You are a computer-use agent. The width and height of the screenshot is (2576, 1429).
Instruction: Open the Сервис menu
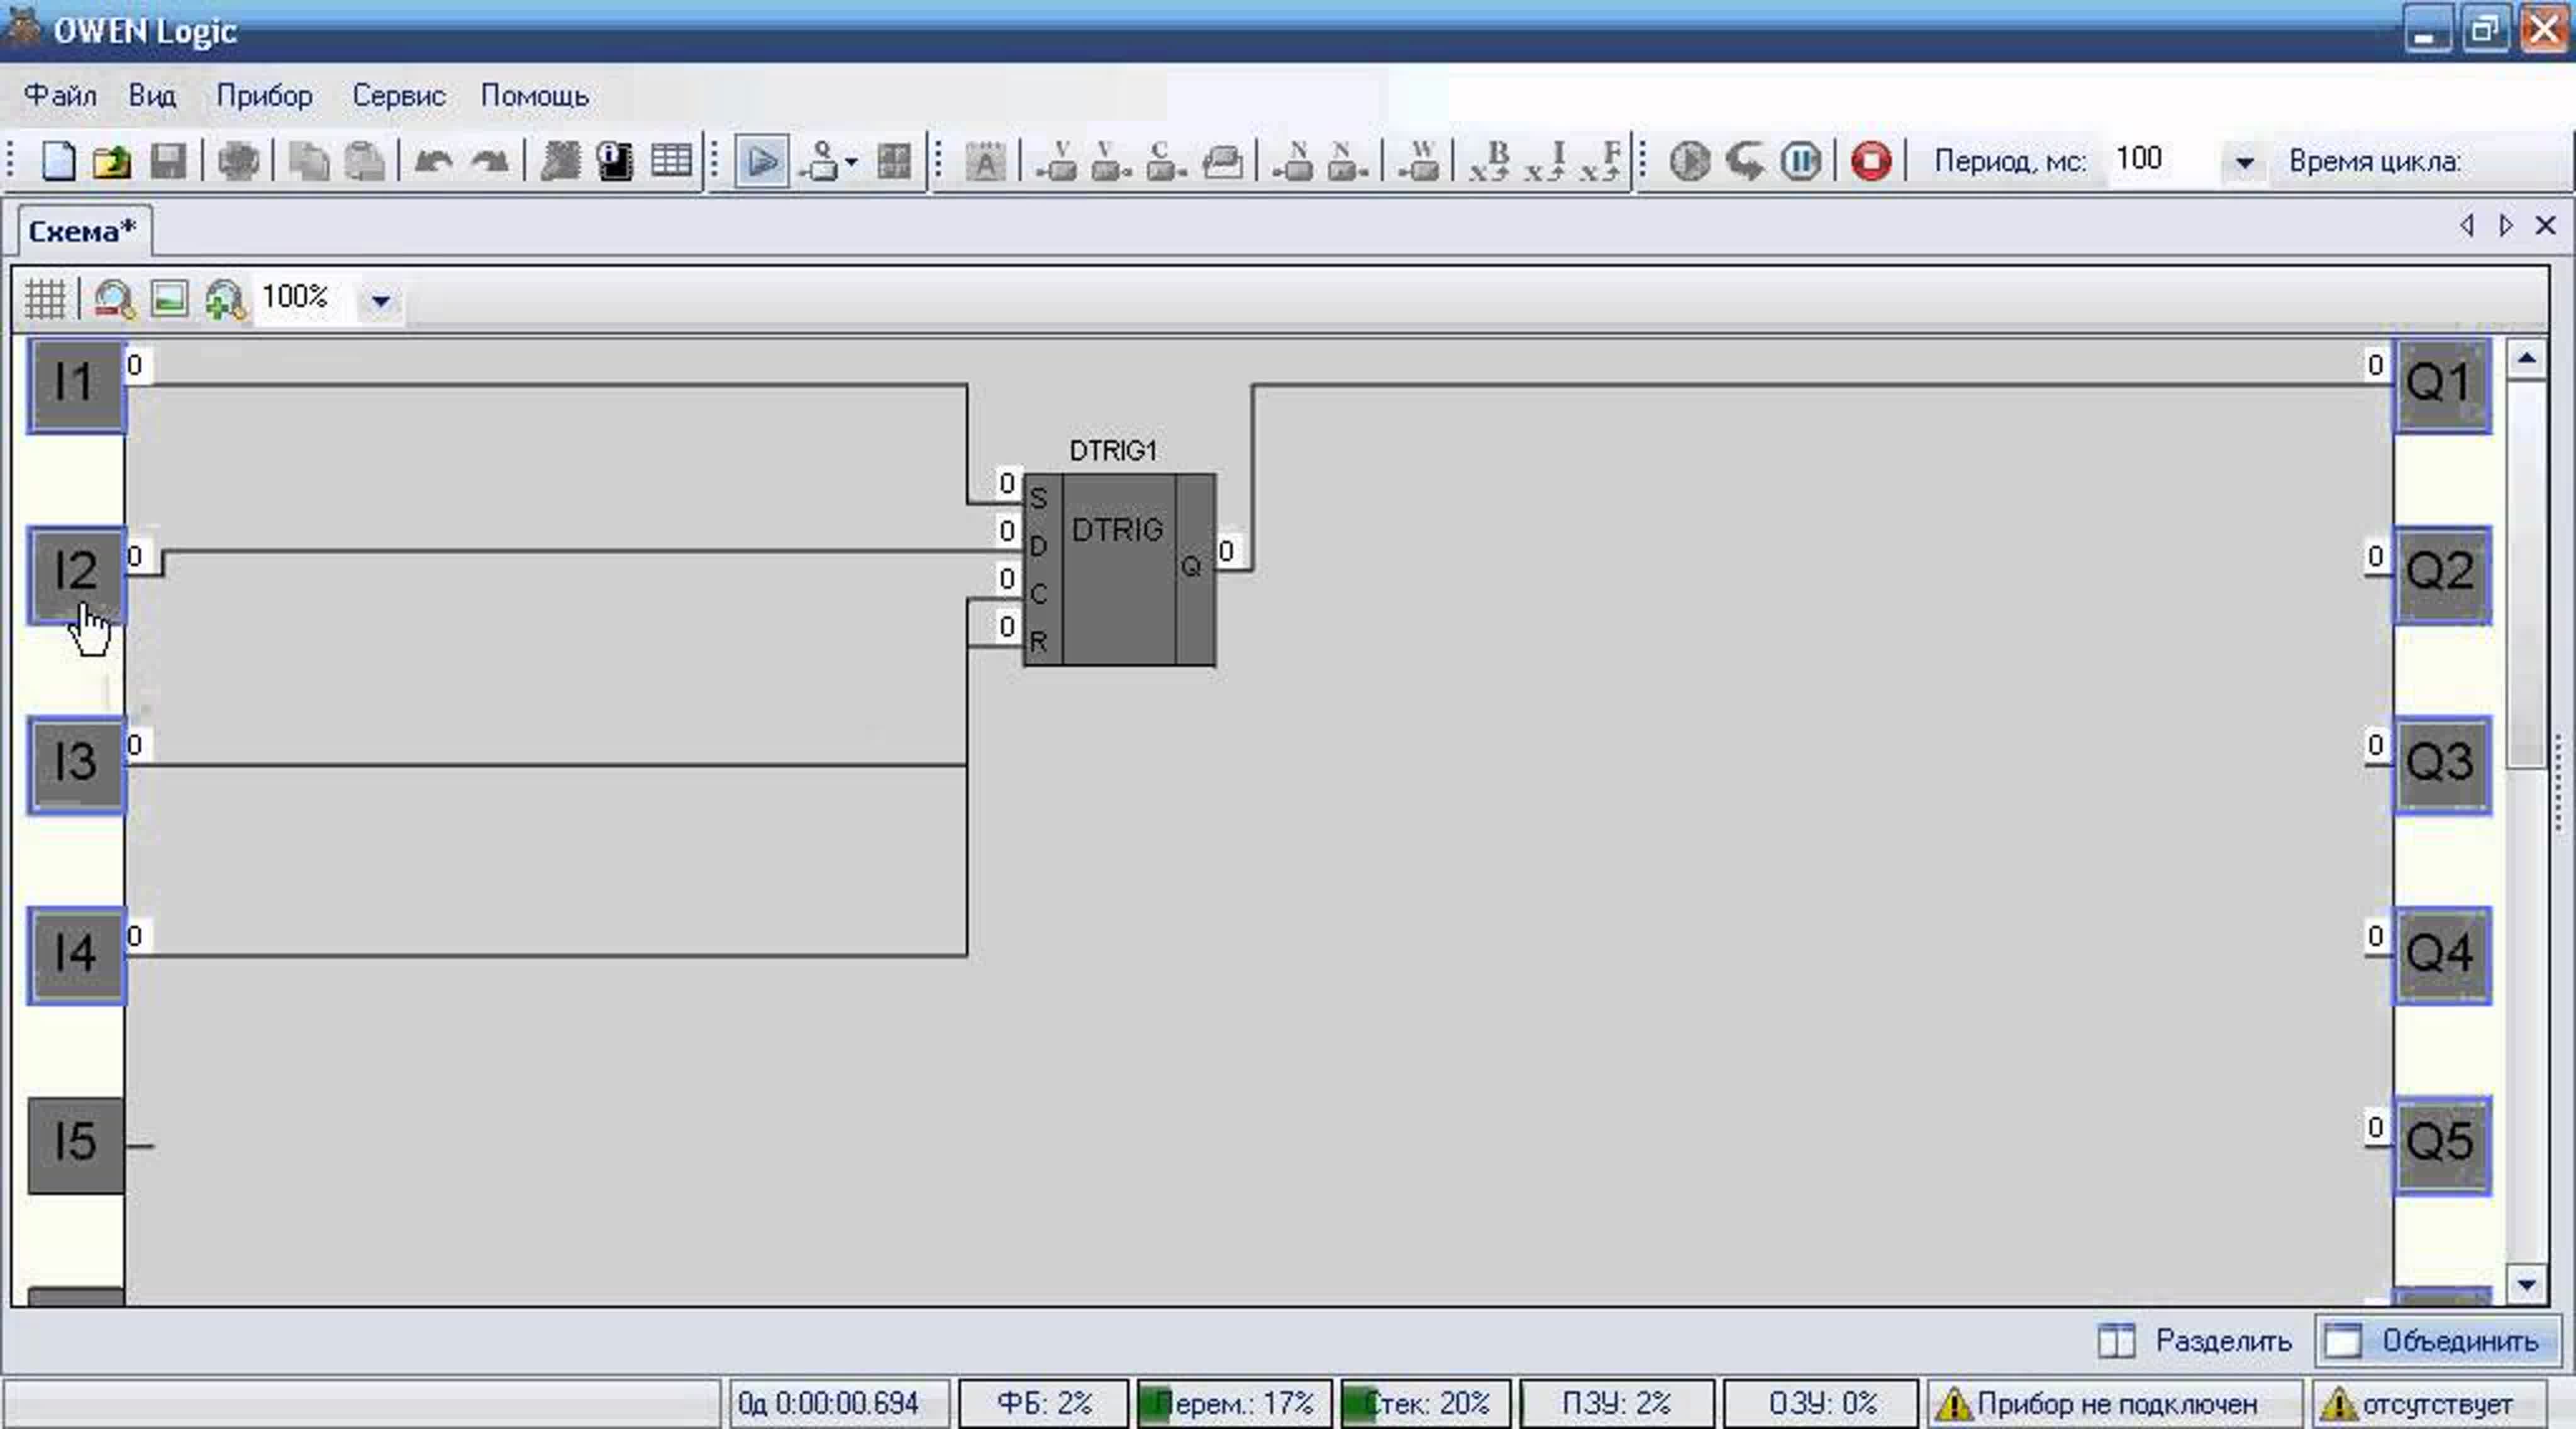point(398,96)
